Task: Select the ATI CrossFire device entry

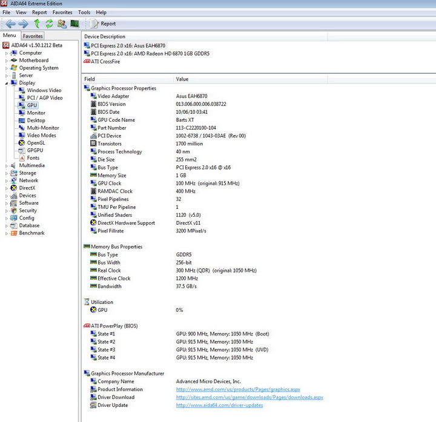Action: tap(102, 61)
